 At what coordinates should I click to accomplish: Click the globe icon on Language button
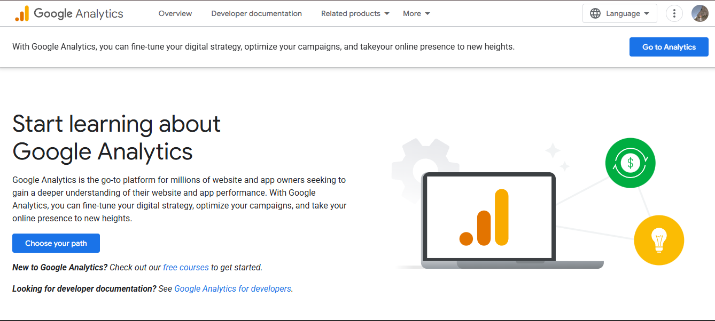(x=595, y=13)
